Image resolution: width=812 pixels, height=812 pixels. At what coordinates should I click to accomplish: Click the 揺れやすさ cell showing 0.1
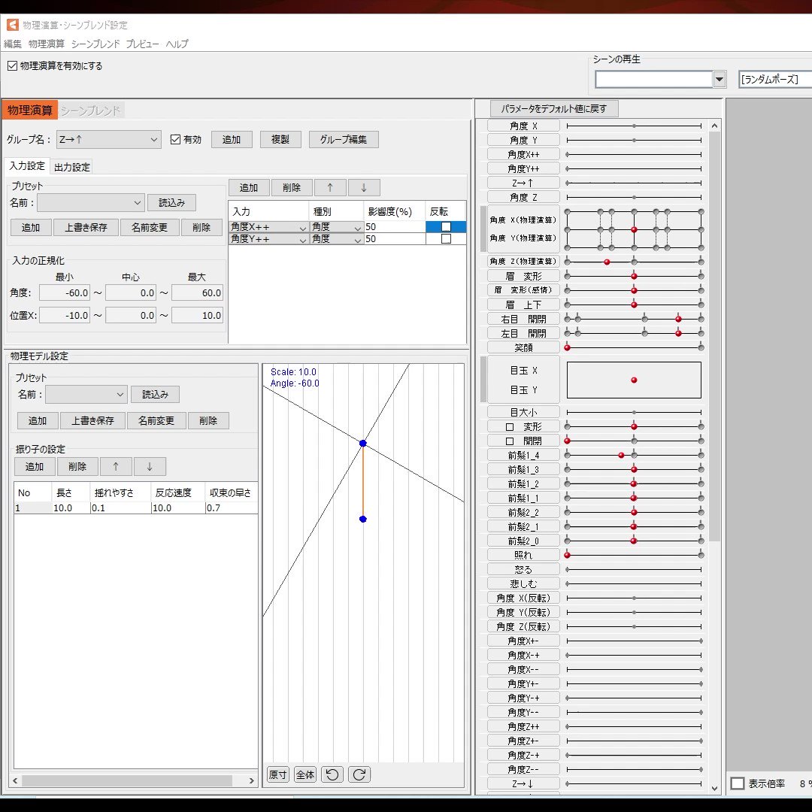120,508
